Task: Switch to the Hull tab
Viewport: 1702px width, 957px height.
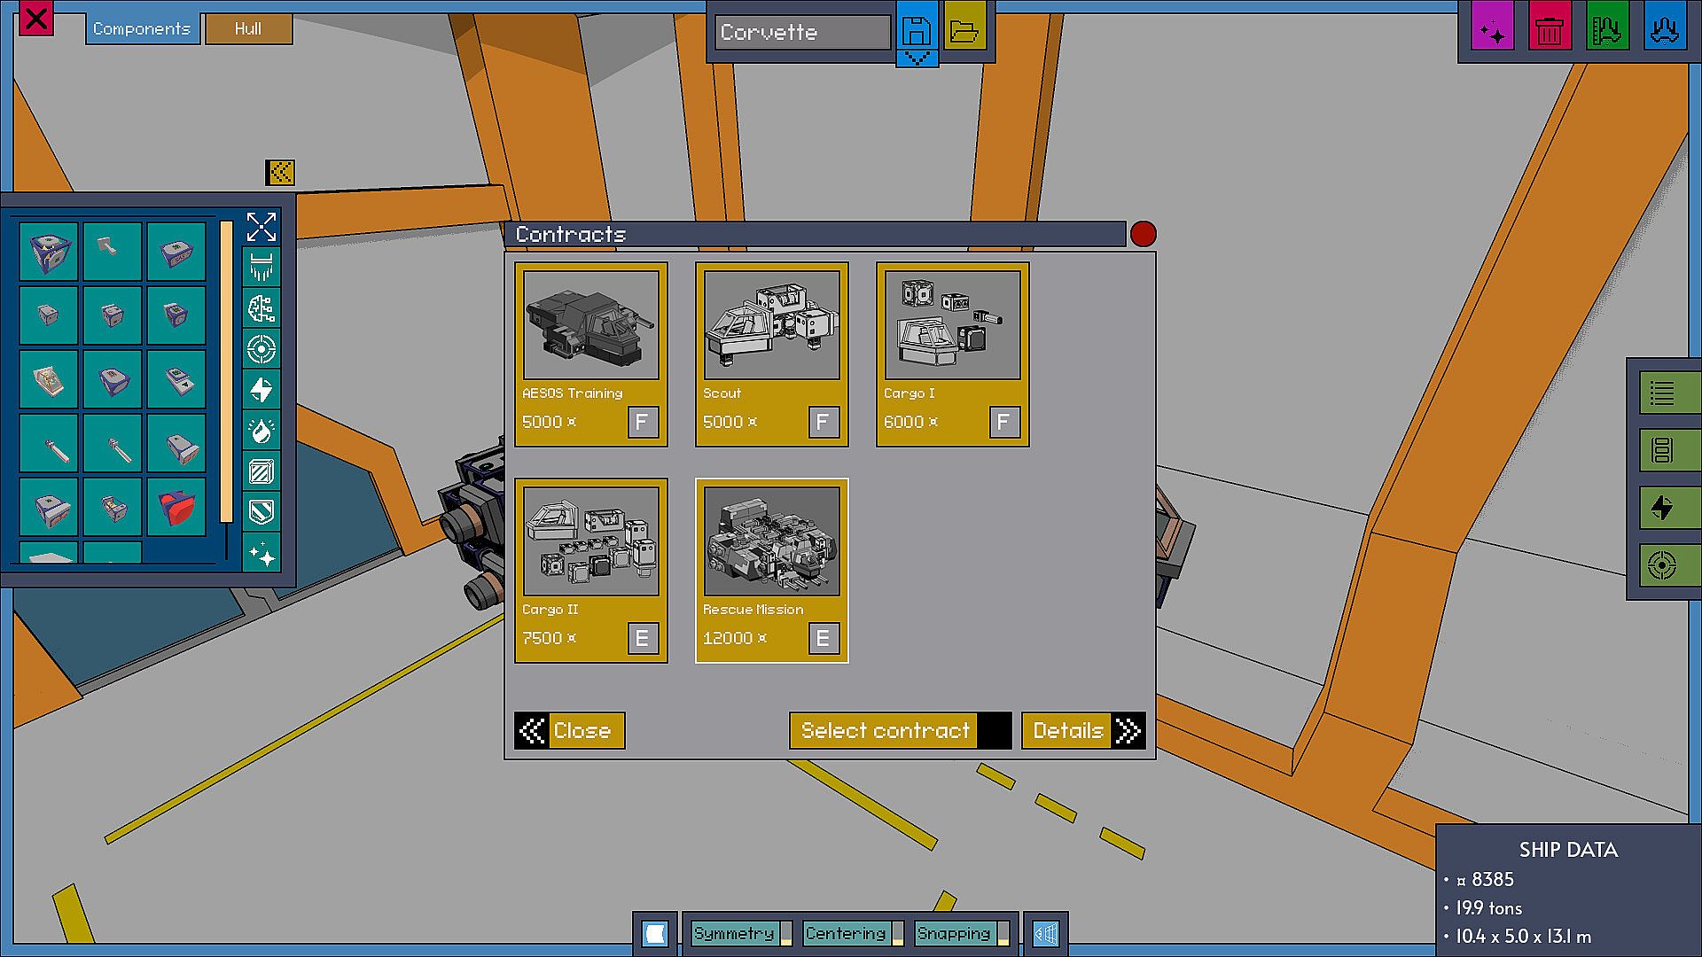Action: tap(248, 28)
